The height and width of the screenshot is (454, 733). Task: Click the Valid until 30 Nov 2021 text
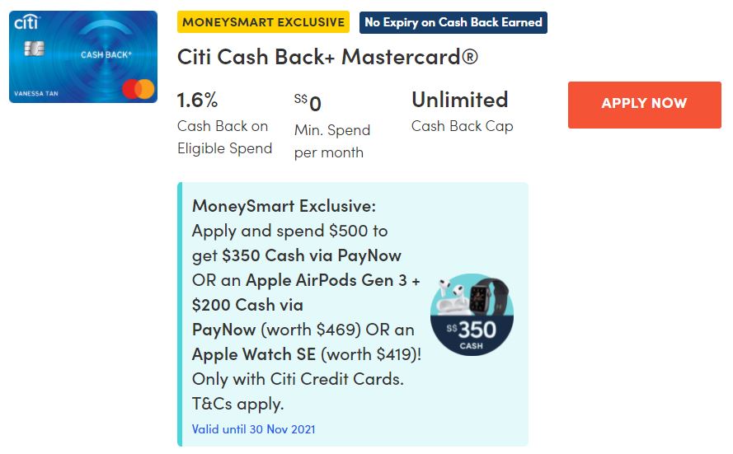click(x=253, y=429)
